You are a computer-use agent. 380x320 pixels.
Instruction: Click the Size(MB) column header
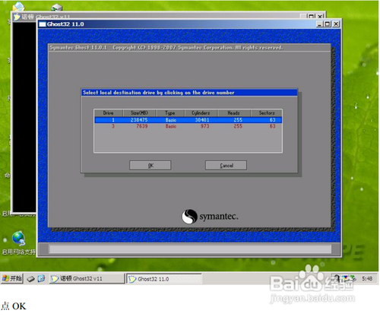coord(139,113)
